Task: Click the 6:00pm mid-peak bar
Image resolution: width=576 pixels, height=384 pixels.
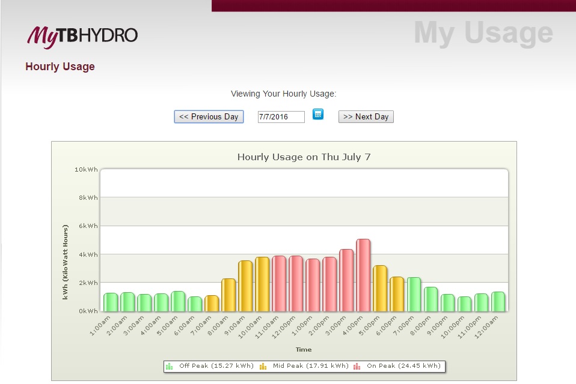Action: click(x=397, y=294)
